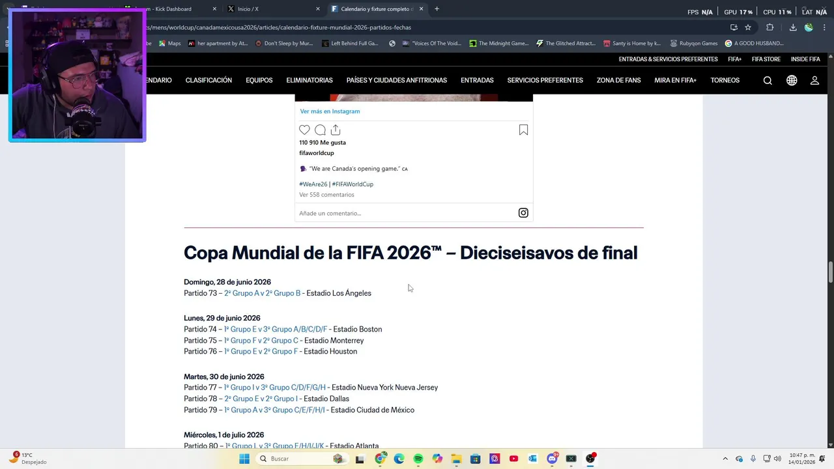This screenshot has height=469, width=834.
Task: Close the Calendario y fixture tab
Action: point(421,9)
